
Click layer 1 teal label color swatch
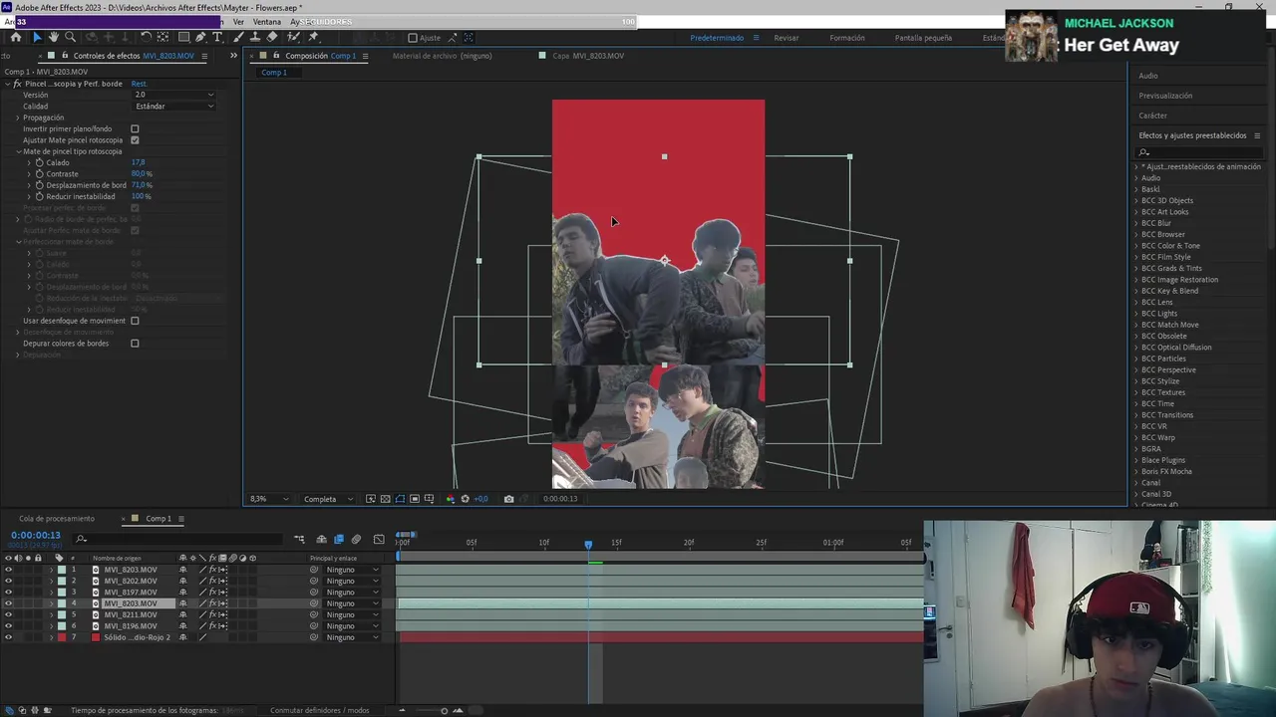pos(62,570)
